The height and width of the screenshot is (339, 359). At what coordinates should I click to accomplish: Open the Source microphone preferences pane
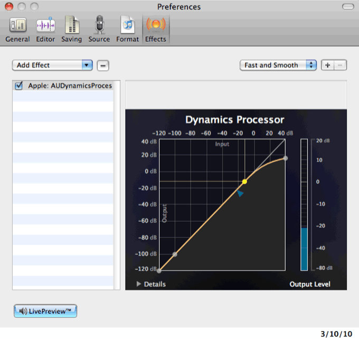pos(99,30)
